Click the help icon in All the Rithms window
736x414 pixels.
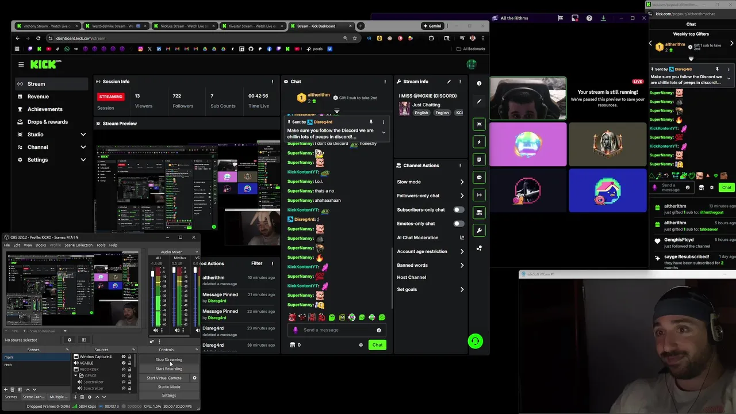(x=589, y=18)
